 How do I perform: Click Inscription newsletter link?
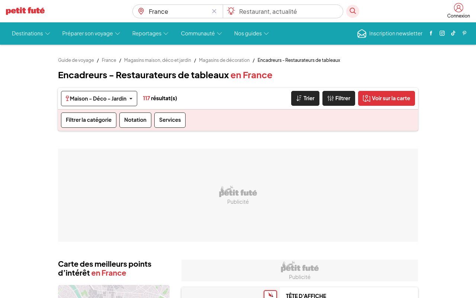point(396,34)
